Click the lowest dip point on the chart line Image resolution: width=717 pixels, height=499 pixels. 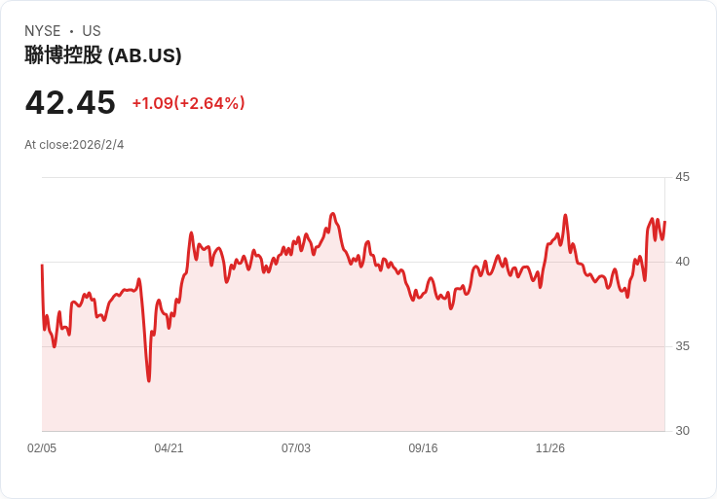click(x=149, y=380)
